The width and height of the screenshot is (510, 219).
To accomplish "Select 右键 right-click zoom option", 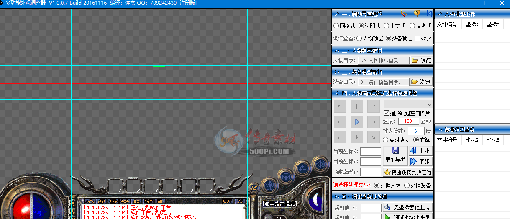I will [x=422, y=140].
